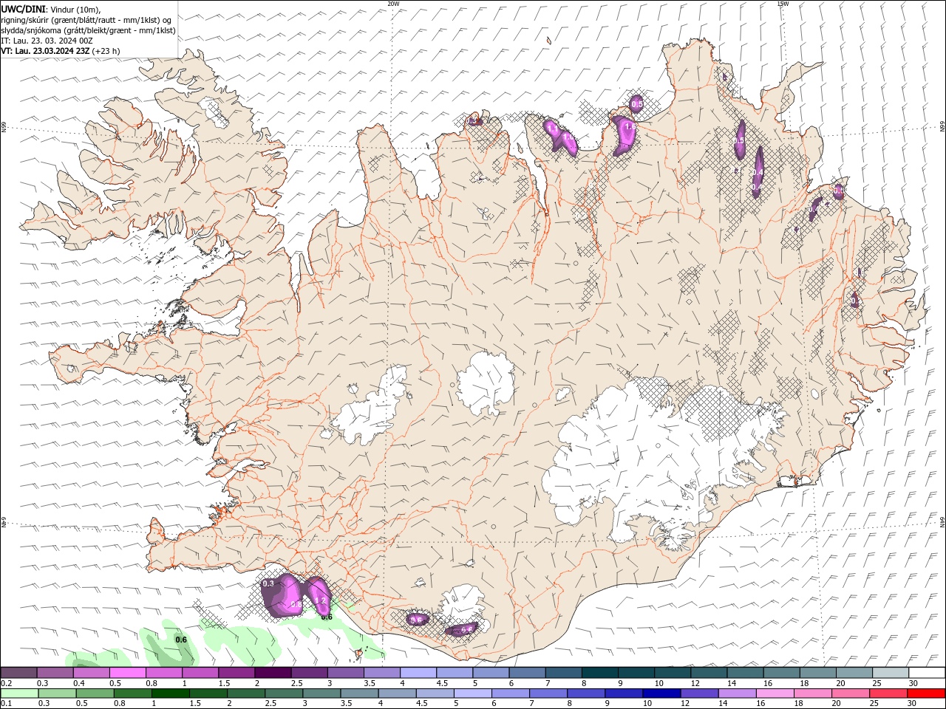Click the black 0.6 value over the green offshore rain
This screenshot has height=709, width=946.
[x=181, y=640]
